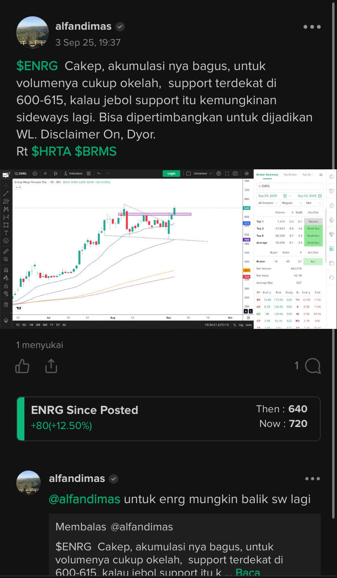Open the ENRG Since Posted card

point(168,418)
